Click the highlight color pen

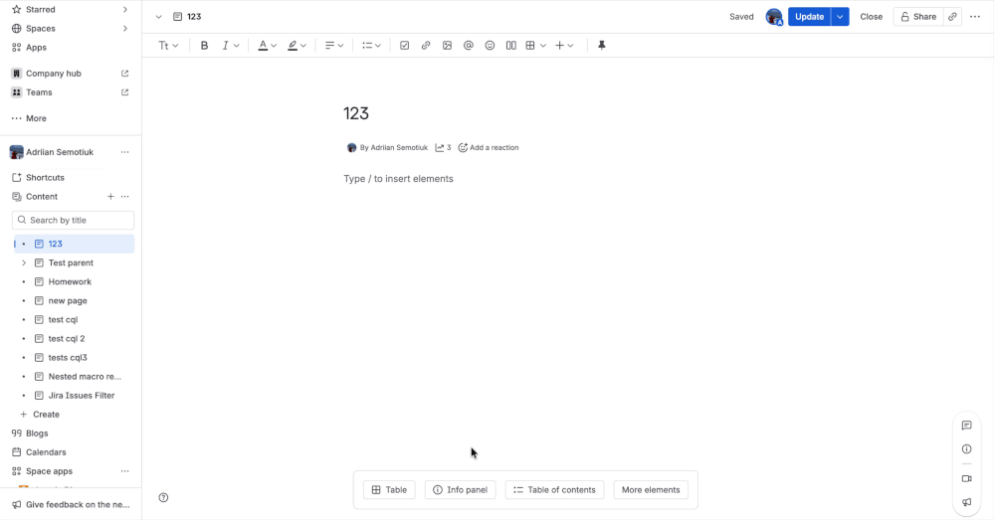coord(293,46)
